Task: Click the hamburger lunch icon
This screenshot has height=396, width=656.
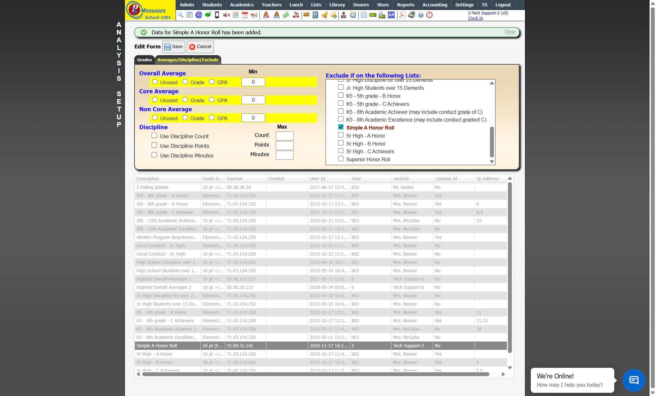Action: (x=306, y=15)
